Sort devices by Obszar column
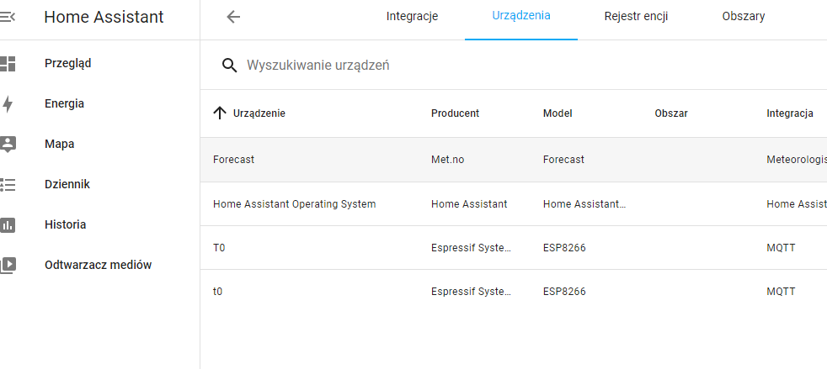Screen dimensions: 827x369 [671, 113]
